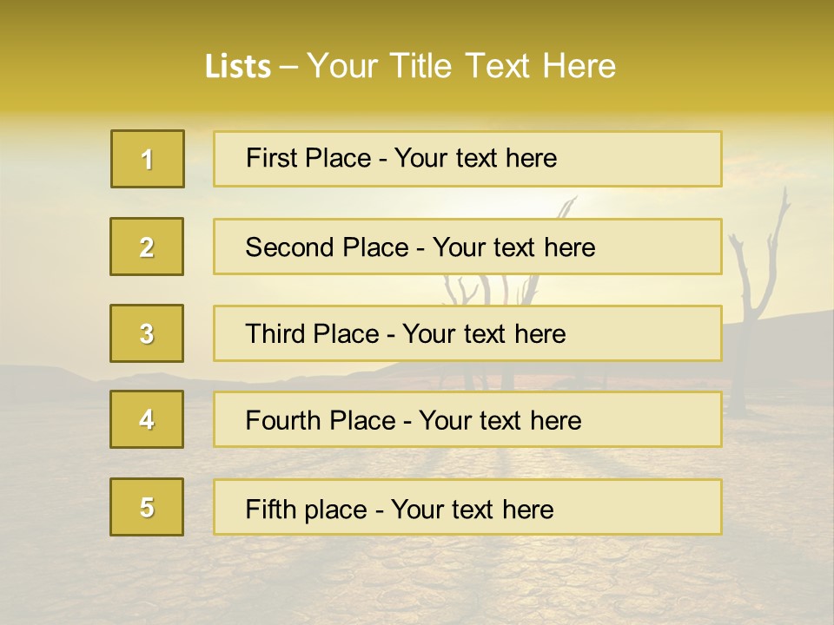Viewport: 834px width, 625px height.
Task: Click the dash separator in the slide title
Action: coord(288,67)
